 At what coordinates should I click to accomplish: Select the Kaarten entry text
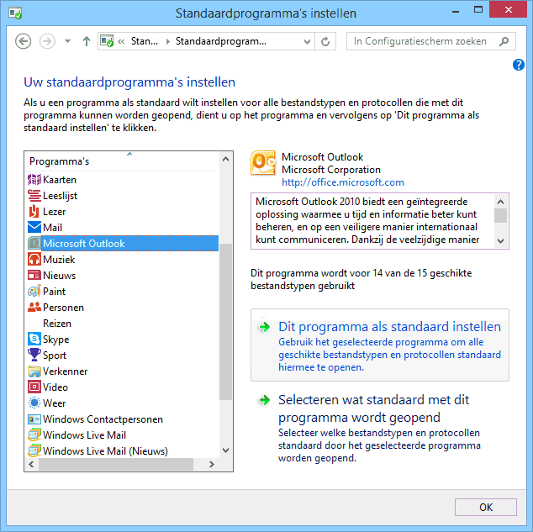pos(60,180)
